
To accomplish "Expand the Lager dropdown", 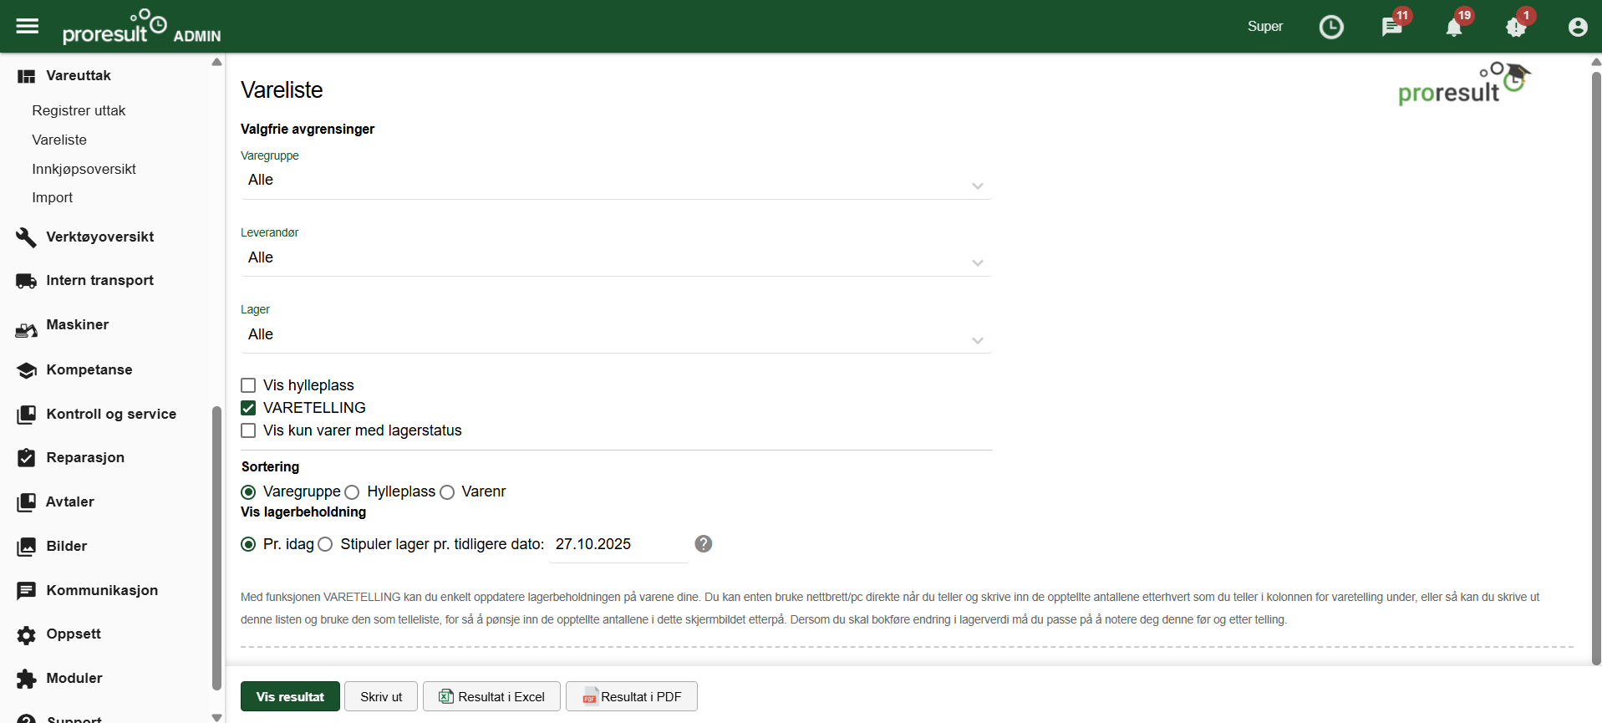I will [615, 335].
